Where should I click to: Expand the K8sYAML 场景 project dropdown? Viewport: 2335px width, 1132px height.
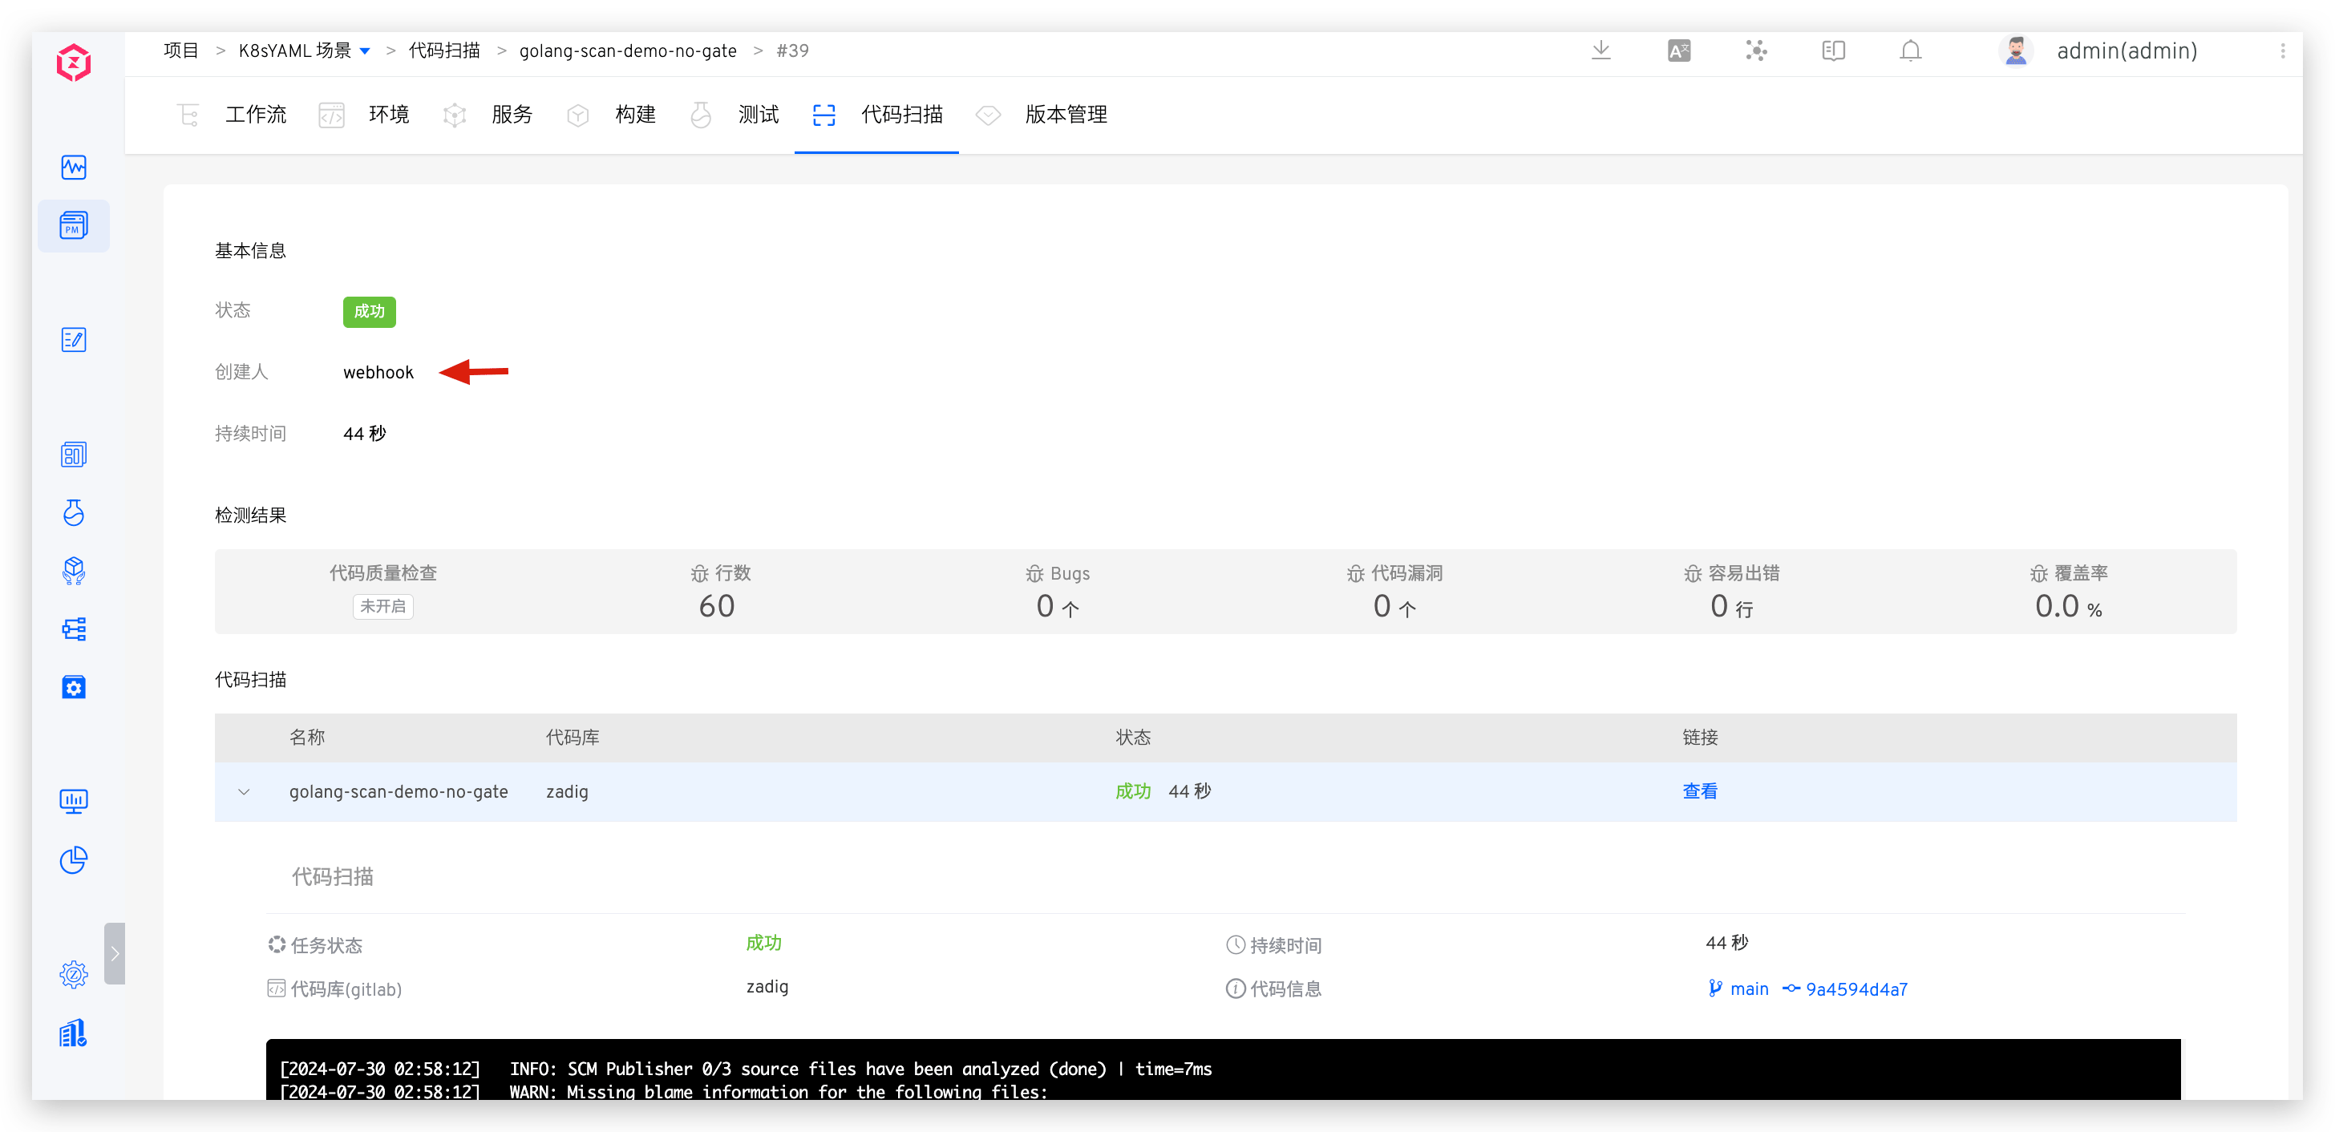click(366, 51)
